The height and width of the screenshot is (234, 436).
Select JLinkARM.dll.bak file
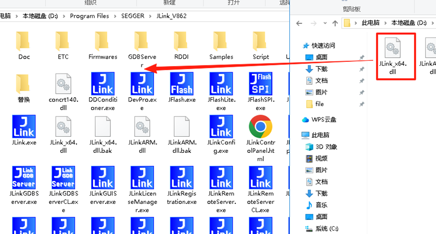coord(182,126)
